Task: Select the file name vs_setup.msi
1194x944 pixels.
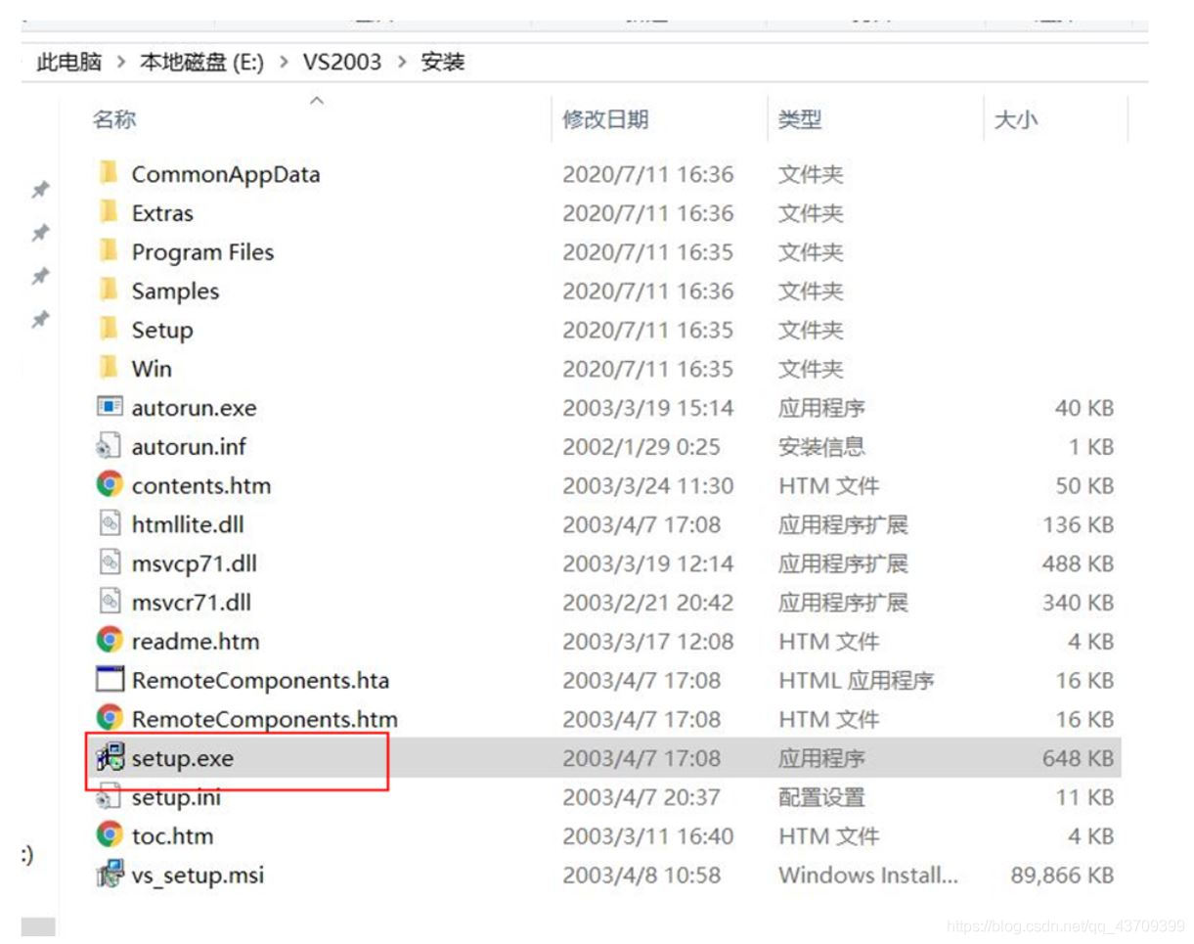Action: click(x=198, y=875)
